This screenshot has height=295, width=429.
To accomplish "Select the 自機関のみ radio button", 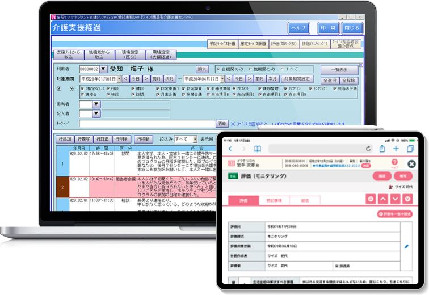I will (x=218, y=69).
